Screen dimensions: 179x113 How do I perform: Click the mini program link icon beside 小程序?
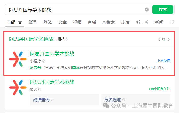tap(44, 61)
